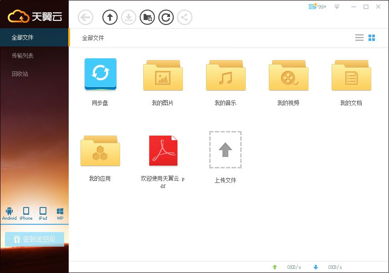
Task: Expand the title bar dropdown menu arrow
Action: 337,7
